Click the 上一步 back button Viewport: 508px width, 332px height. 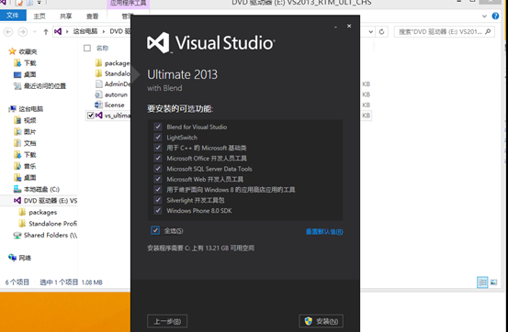167,321
